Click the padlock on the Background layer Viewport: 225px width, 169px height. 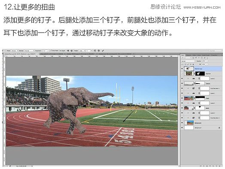pos(219,128)
